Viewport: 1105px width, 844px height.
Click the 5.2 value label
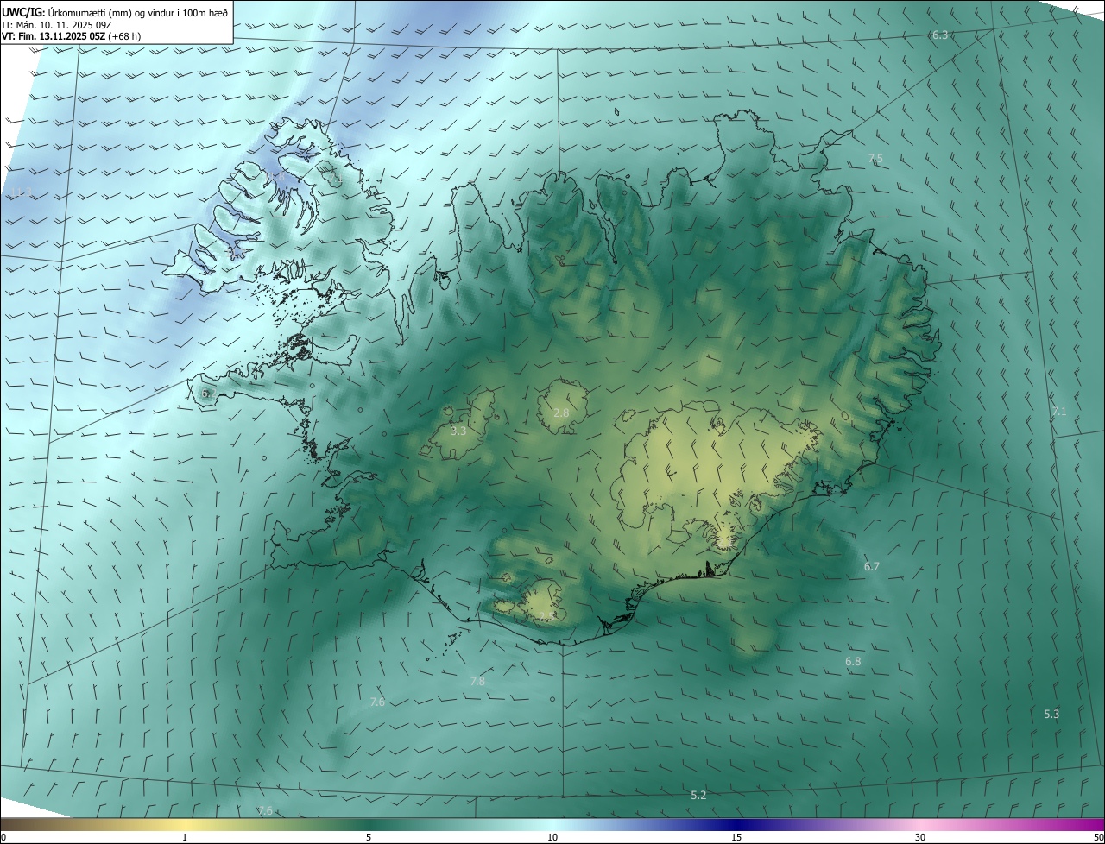coord(699,796)
